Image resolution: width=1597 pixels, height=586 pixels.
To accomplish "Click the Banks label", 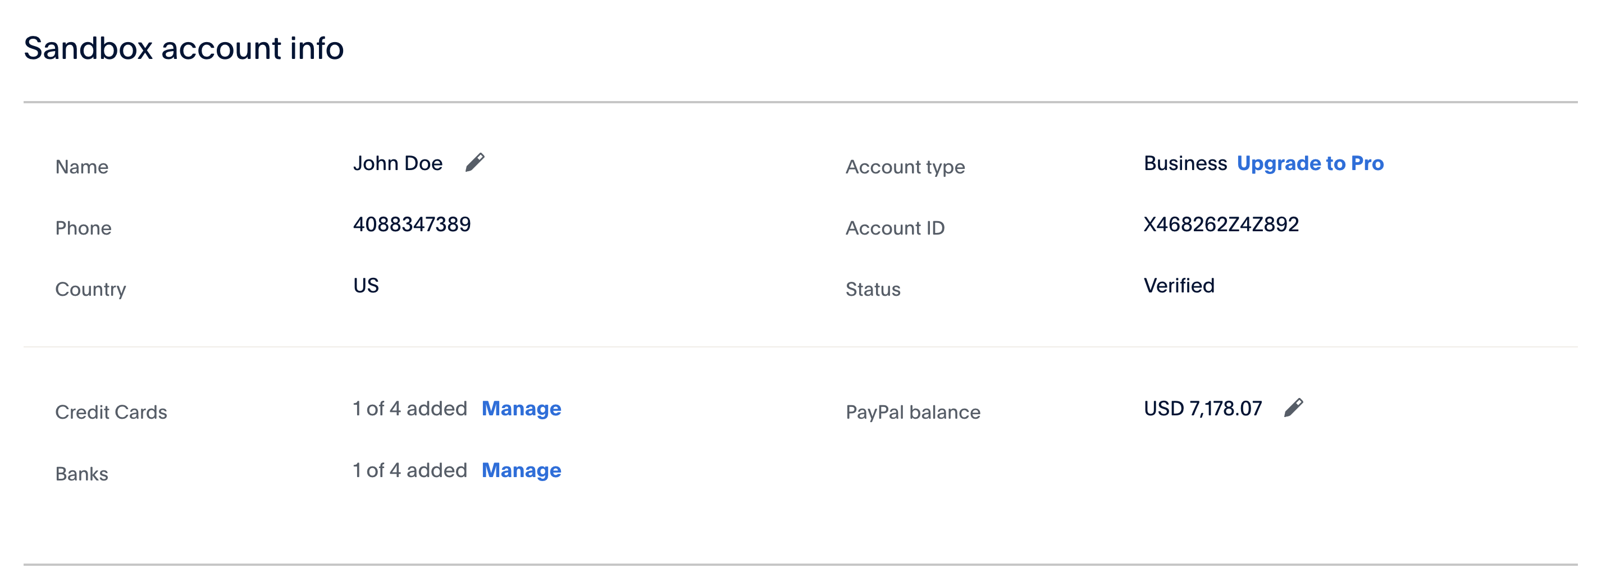I will pos(81,474).
